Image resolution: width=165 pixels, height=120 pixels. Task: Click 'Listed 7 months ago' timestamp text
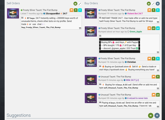point(30,13)
